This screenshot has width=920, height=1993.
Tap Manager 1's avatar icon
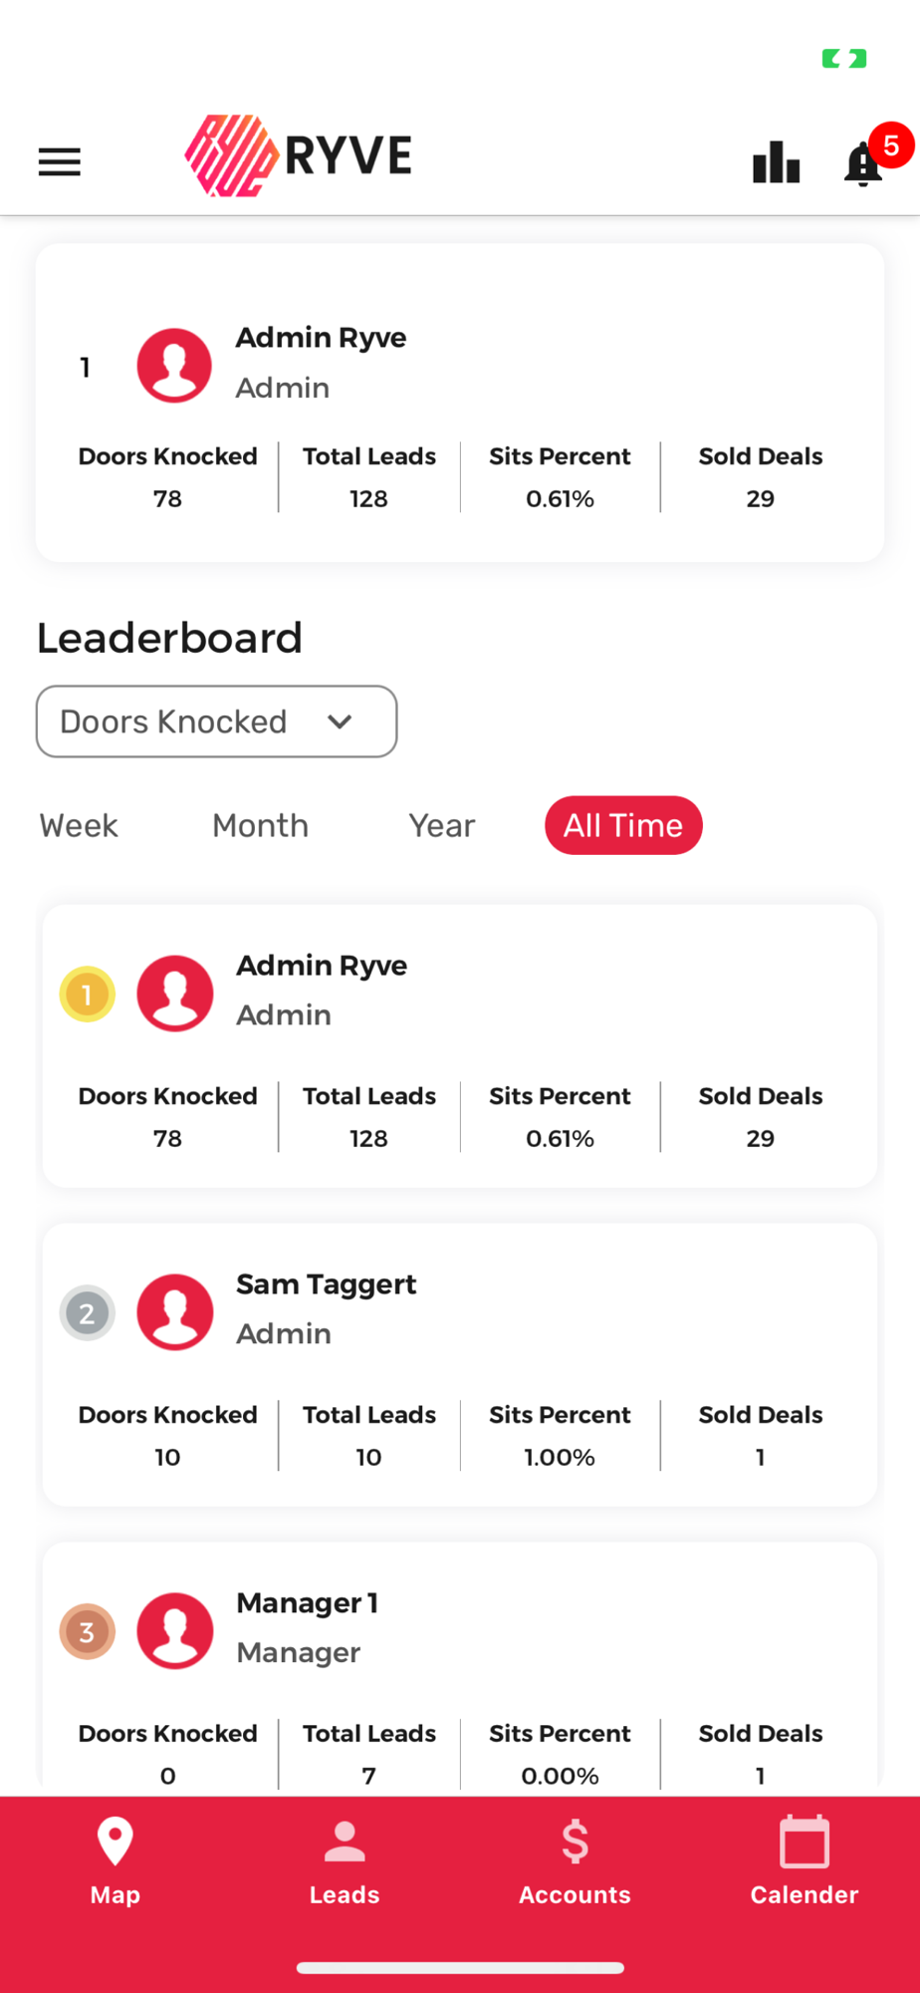tap(175, 1631)
